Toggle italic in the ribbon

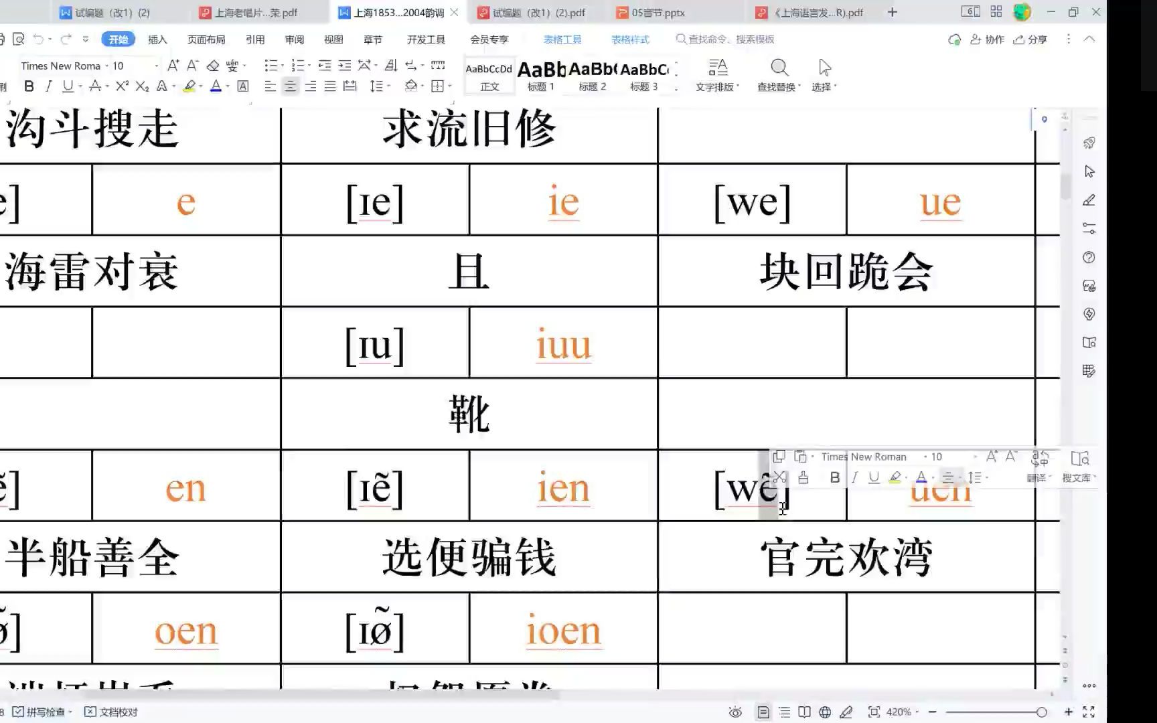coord(48,86)
